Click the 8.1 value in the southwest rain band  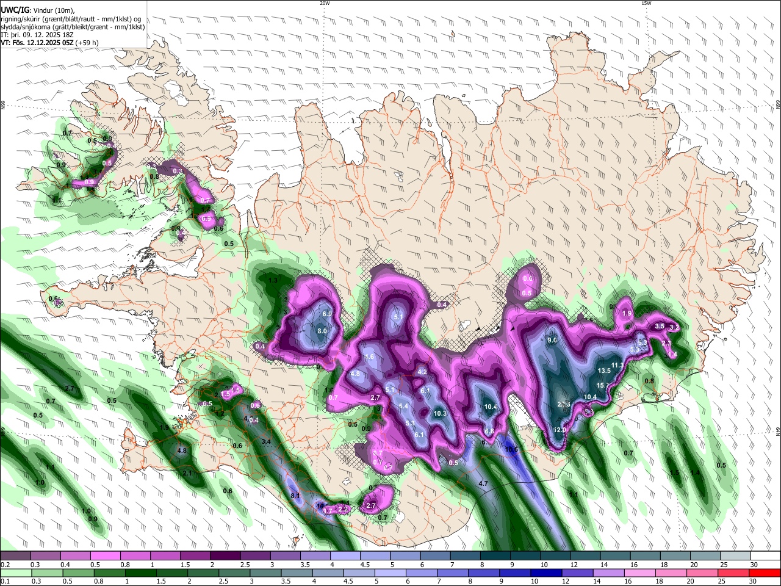point(295,496)
